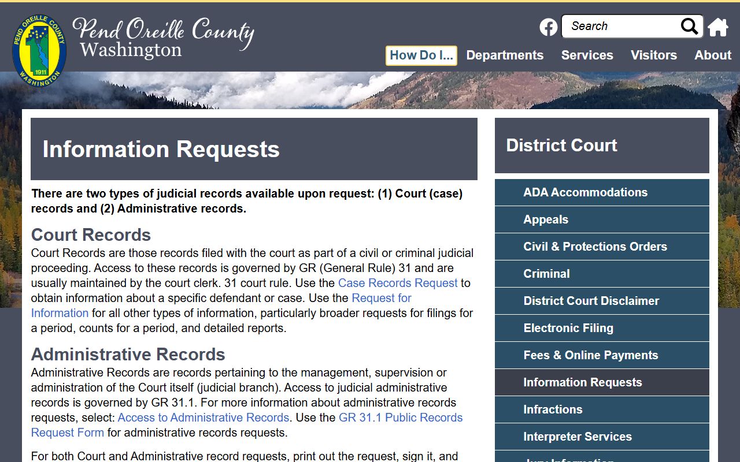Open Interpreter Services sidebar link
Screen dimensions: 740x462
pos(602,437)
